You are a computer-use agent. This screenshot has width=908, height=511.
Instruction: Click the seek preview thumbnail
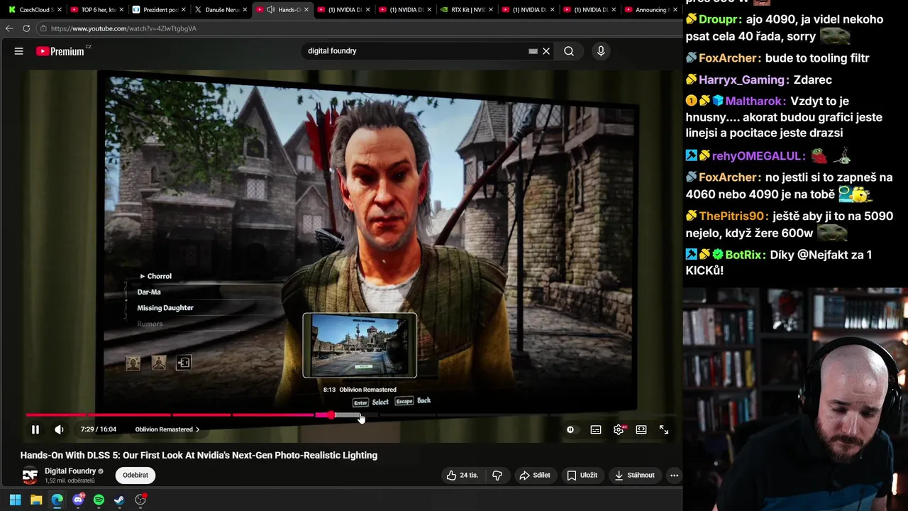tap(360, 346)
